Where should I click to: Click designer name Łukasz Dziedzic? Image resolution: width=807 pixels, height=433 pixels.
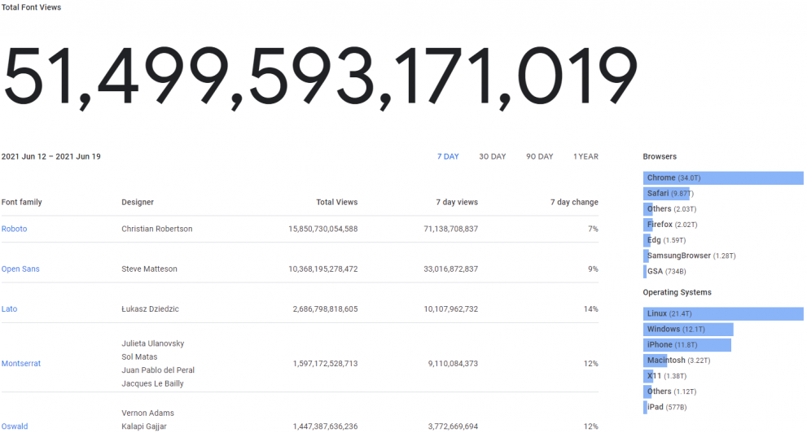point(151,309)
